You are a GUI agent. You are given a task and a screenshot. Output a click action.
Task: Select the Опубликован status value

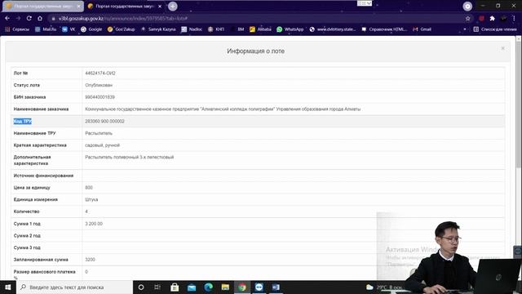(99, 85)
